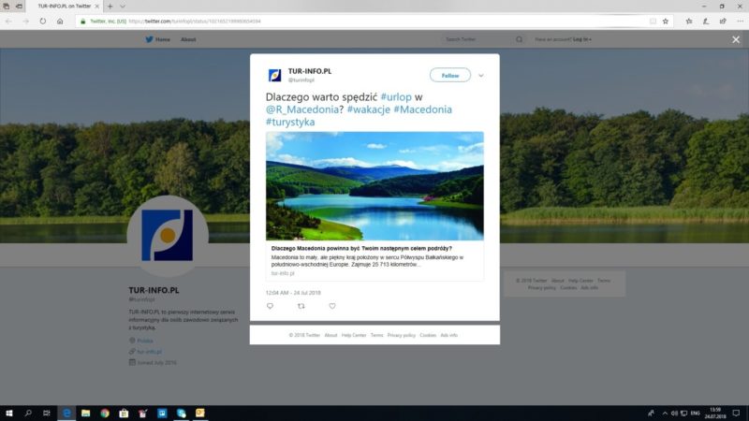The width and height of the screenshot is (749, 421).
Task: Select the TUR-INFO.PL on Twitter tab
Action: pyautogui.click(x=65, y=7)
